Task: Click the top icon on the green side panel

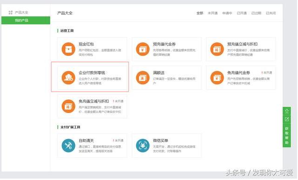Action: coord(287,111)
